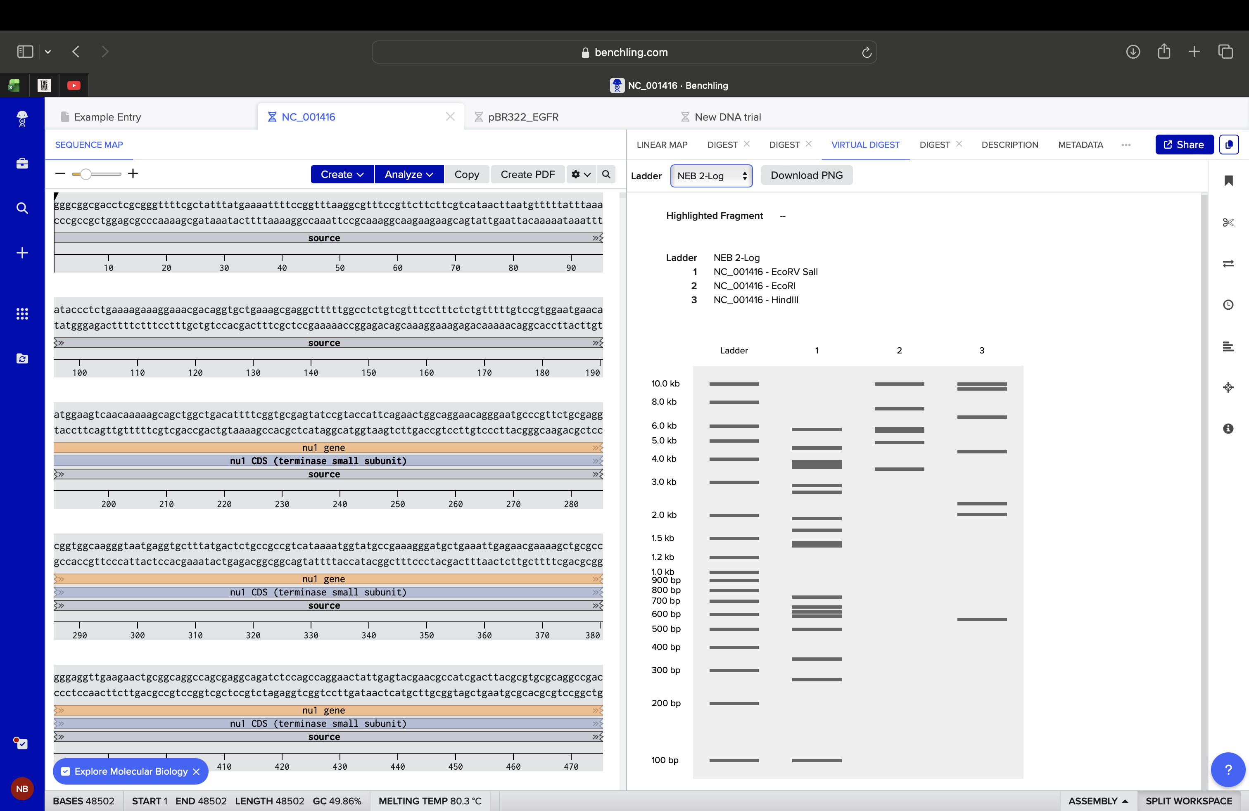Click the Safari sidebar toggle icon

(x=25, y=51)
